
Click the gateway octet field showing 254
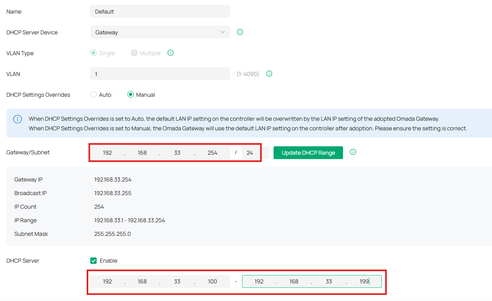(212, 152)
